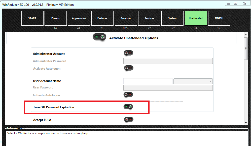251x146 pixels.
Task: Switch to the System tab
Action: [172, 18]
